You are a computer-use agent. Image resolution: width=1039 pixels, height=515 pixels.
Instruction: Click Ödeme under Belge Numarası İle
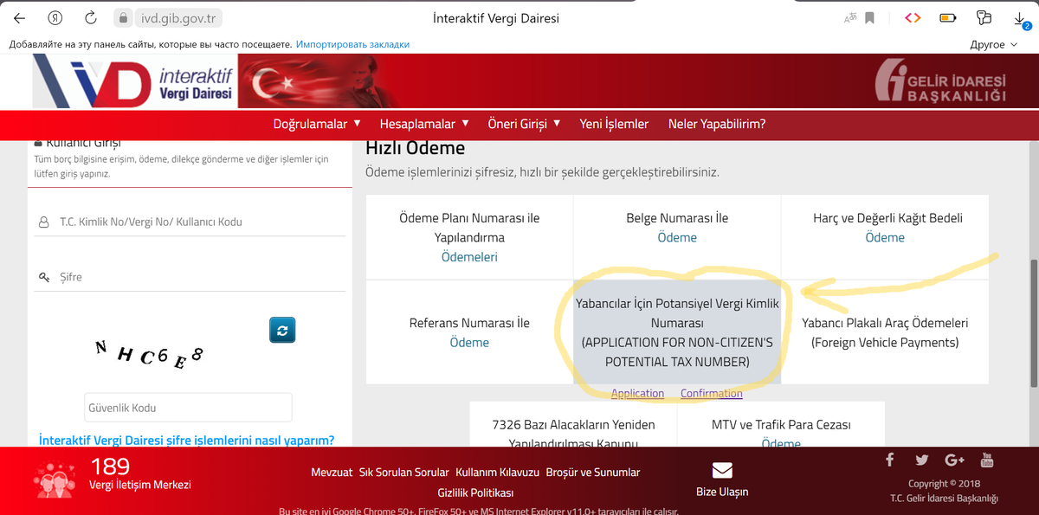coord(677,237)
